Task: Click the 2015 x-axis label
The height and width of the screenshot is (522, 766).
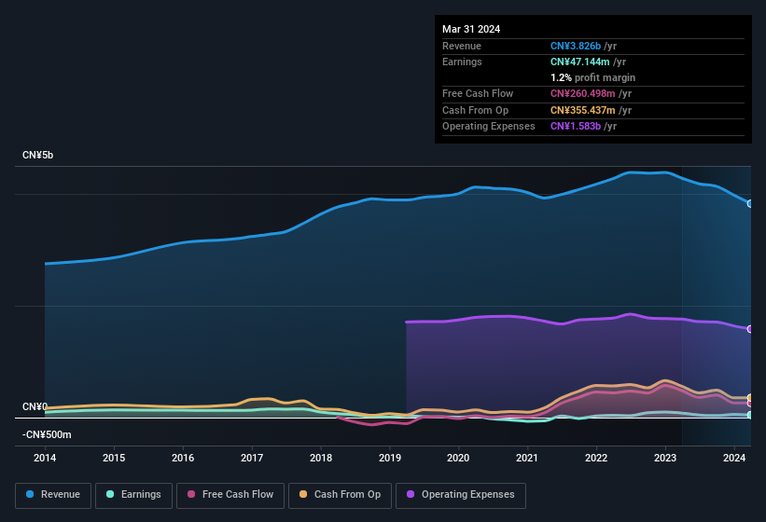Action: pyautogui.click(x=114, y=458)
